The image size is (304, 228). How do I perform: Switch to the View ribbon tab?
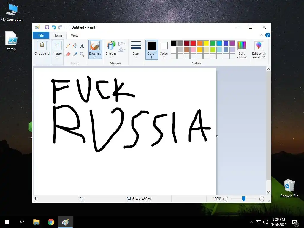pyautogui.click(x=75, y=35)
